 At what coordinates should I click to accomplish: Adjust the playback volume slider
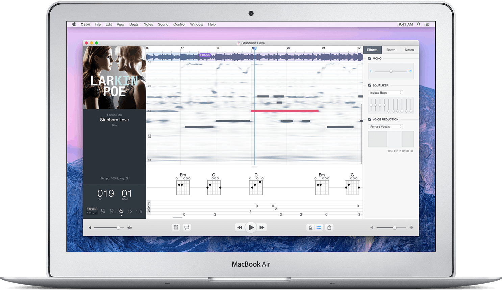point(109,228)
